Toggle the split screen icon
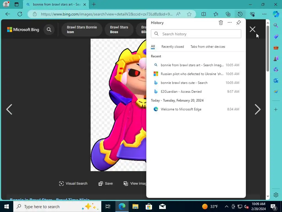 (x=204, y=14)
